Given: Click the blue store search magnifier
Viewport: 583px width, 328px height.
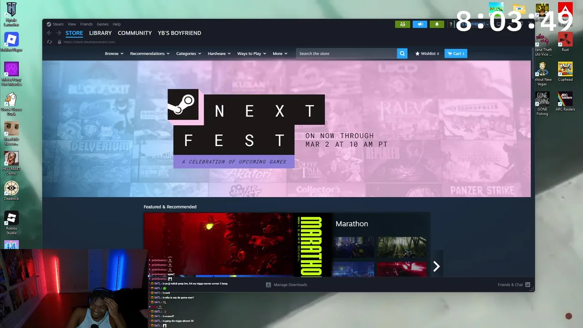Looking at the screenshot, I should coord(402,53).
